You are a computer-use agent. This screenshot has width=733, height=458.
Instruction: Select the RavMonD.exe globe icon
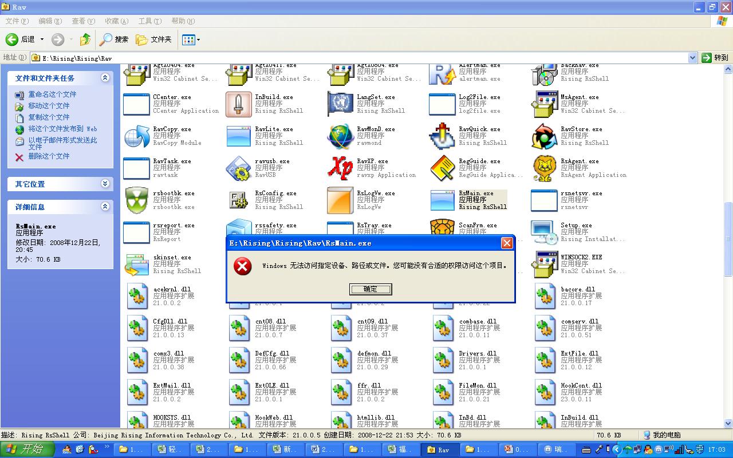pos(340,136)
